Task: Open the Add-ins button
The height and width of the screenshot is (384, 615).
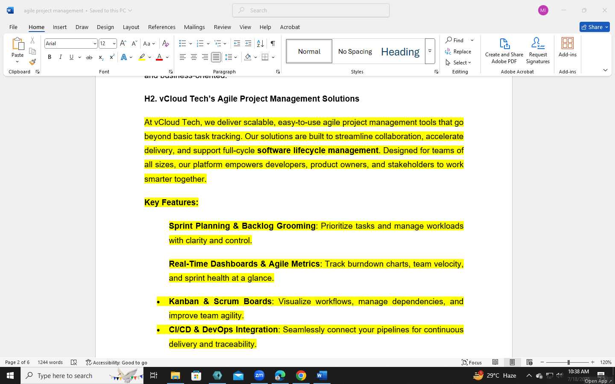Action: pyautogui.click(x=568, y=47)
